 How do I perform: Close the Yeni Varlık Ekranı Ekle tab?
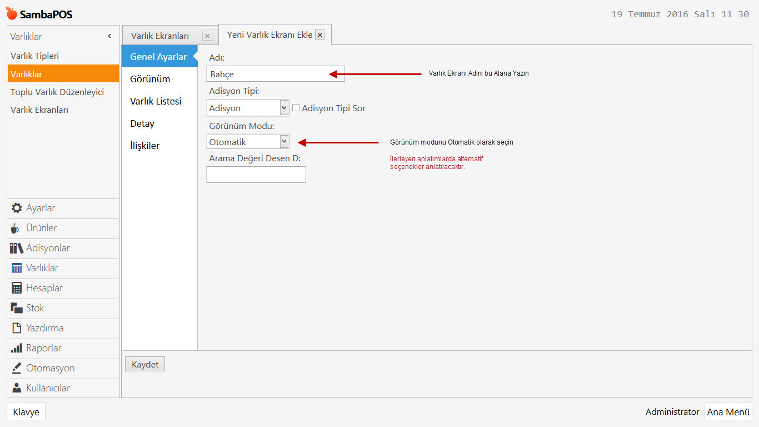(x=319, y=34)
